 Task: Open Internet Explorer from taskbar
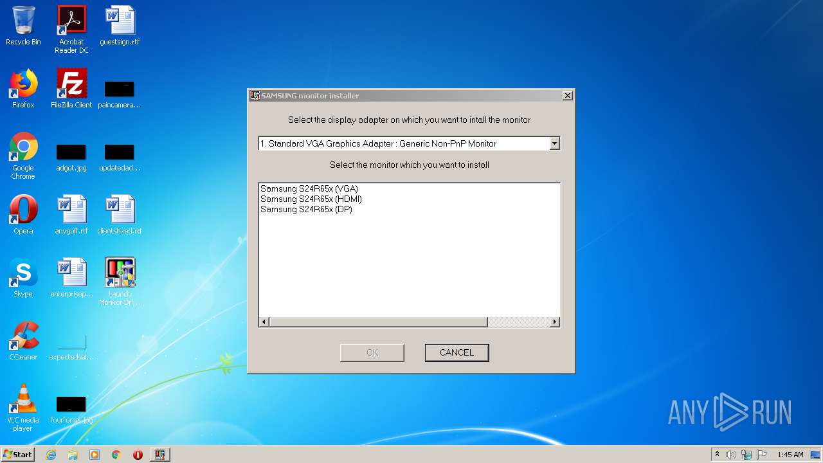tap(51, 455)
